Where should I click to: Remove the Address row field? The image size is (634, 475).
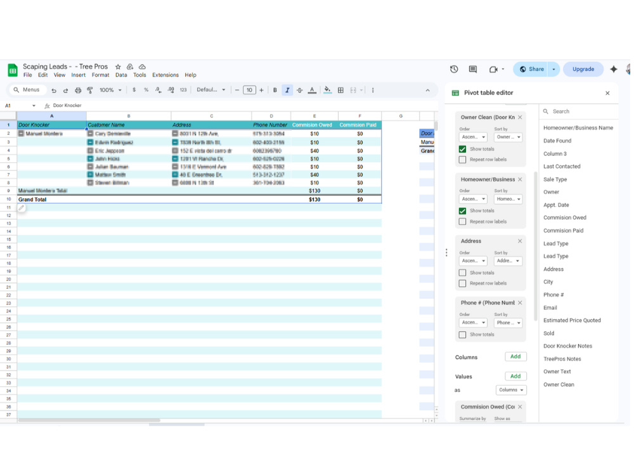(520, 241)
